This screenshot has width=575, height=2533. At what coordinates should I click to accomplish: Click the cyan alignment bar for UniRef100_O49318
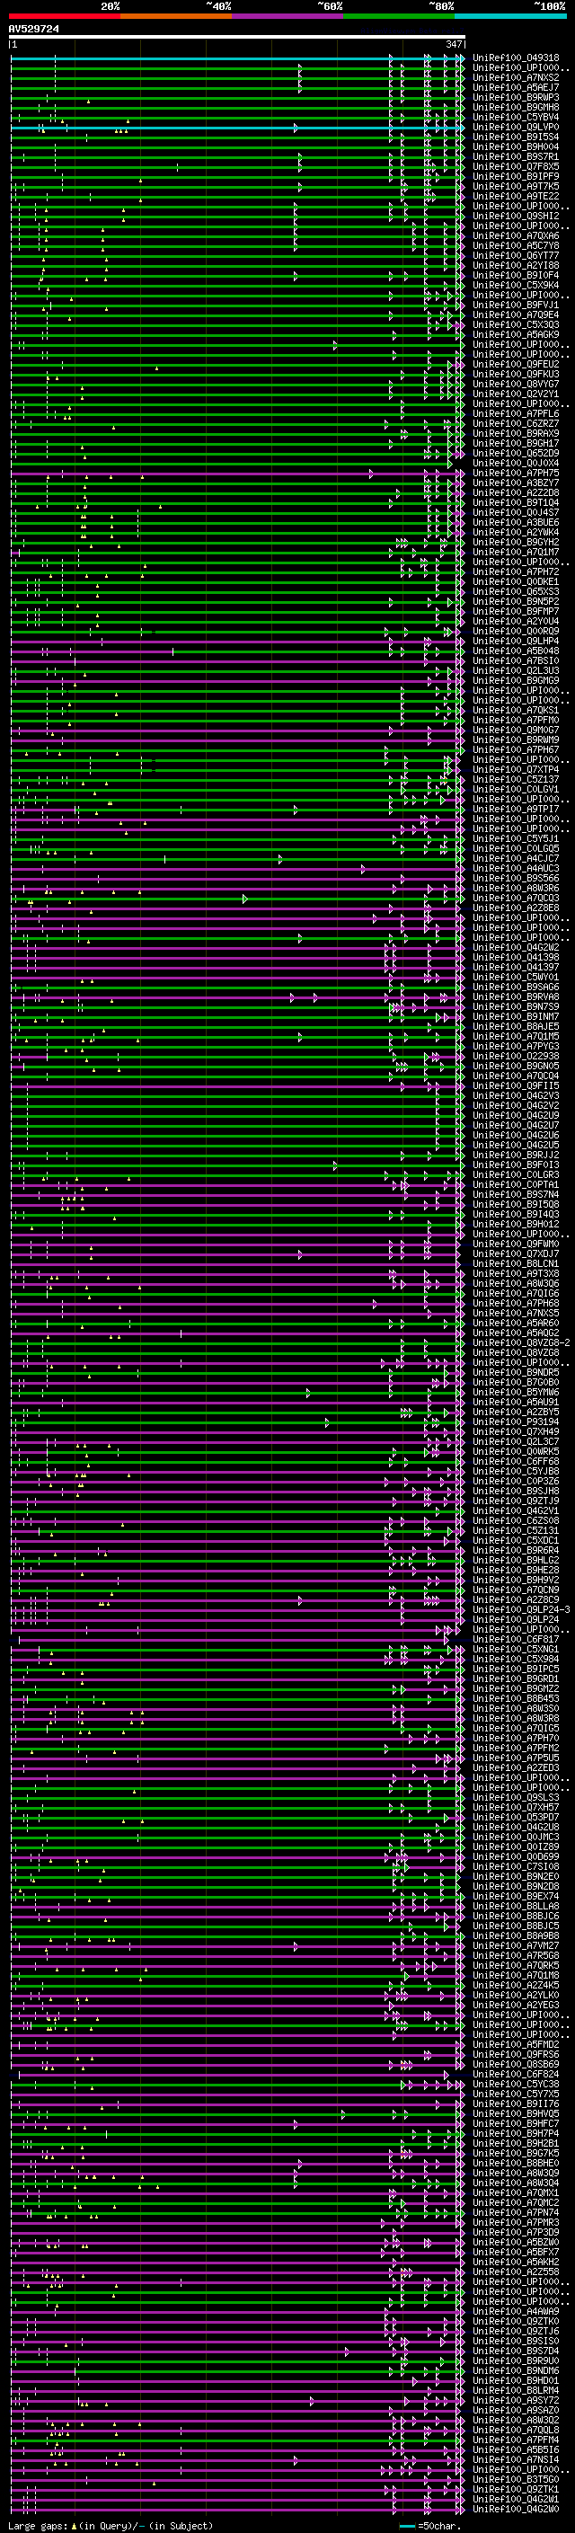[x=237, y=59]
